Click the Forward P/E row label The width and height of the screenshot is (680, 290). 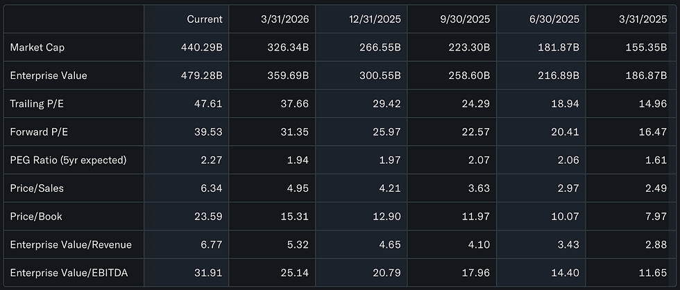pyautogui.click(x=39, y=132)
